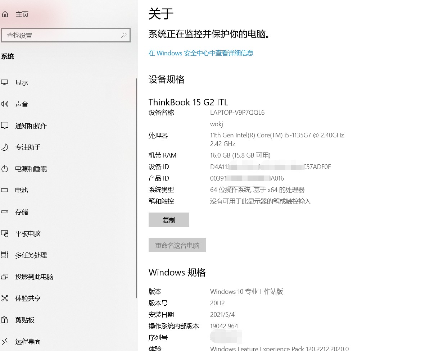The height and width of the screenshot is (351, 421).
Task: Click system type 64 位操作系统 text
Action: point(257,190)
